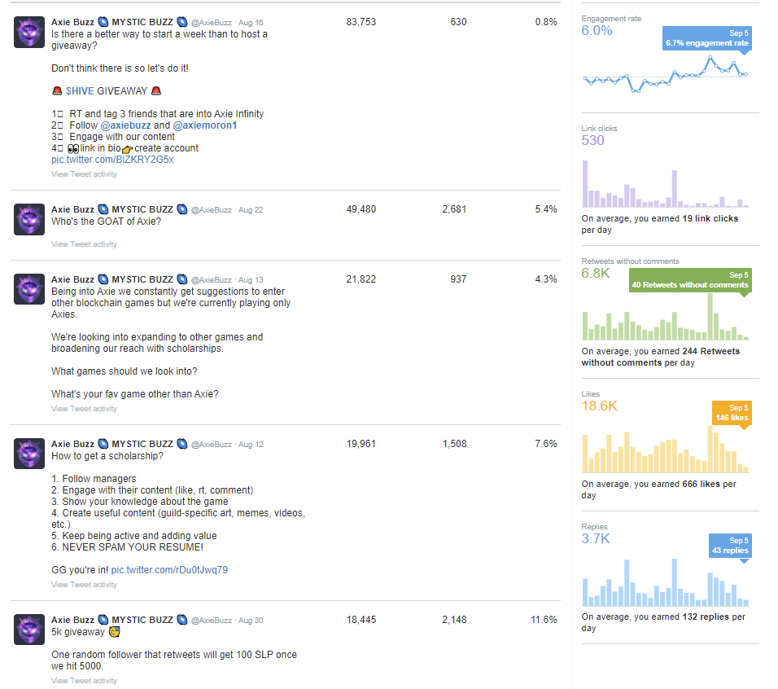This screenshot has height=689, width=778.
Task: Click View Tweet activity under the fav game tweet
Action: point(85,409)
